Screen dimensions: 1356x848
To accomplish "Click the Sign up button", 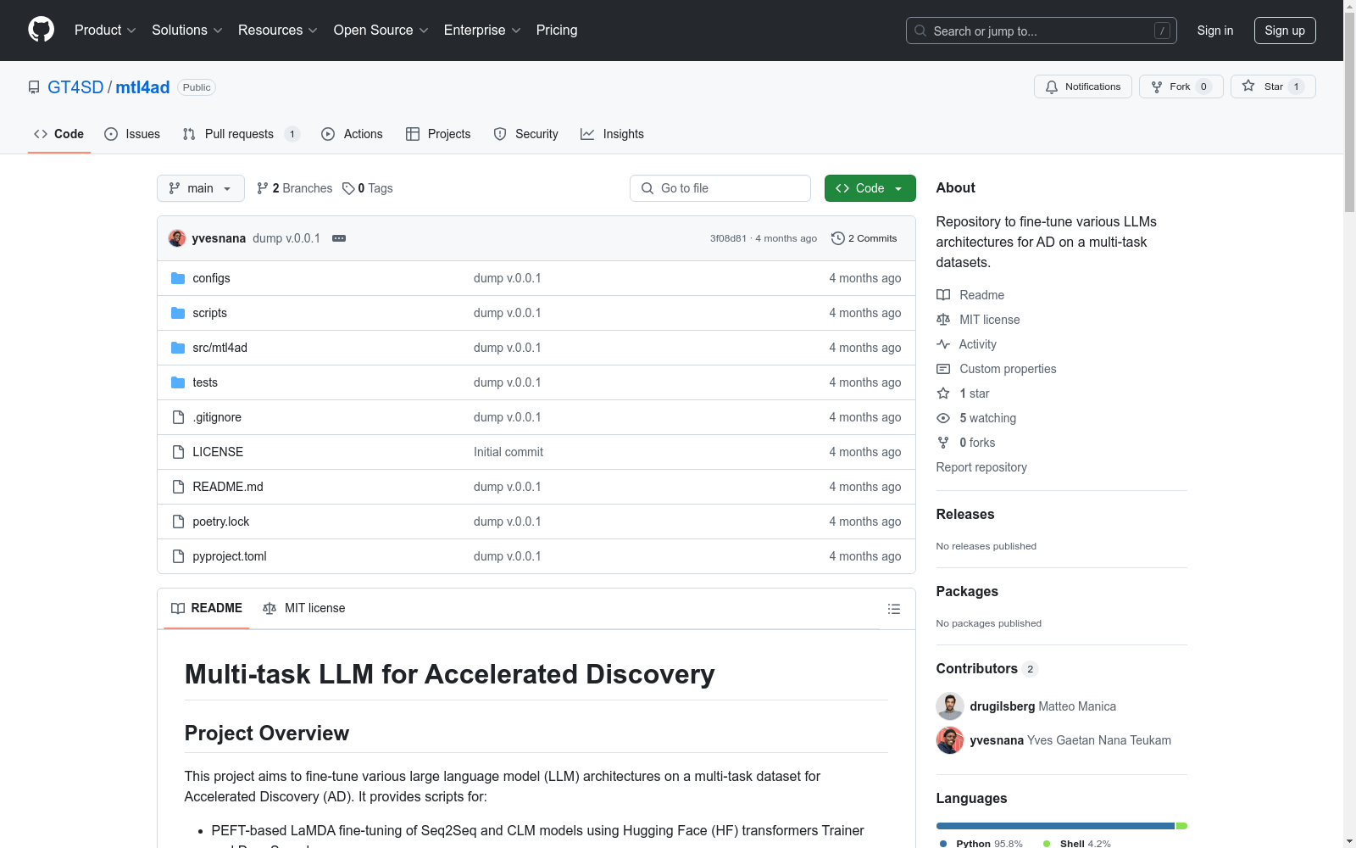I will point(1285,31).
